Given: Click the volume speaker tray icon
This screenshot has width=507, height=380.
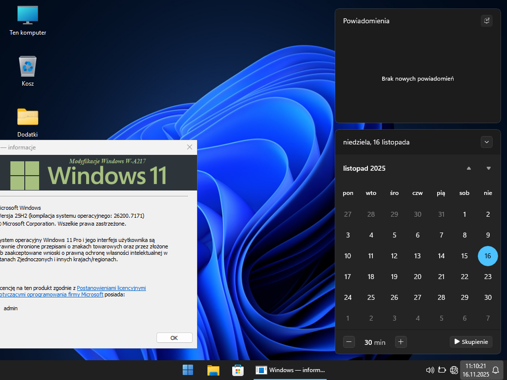Looking at the screenshot, I should (430, 370).
